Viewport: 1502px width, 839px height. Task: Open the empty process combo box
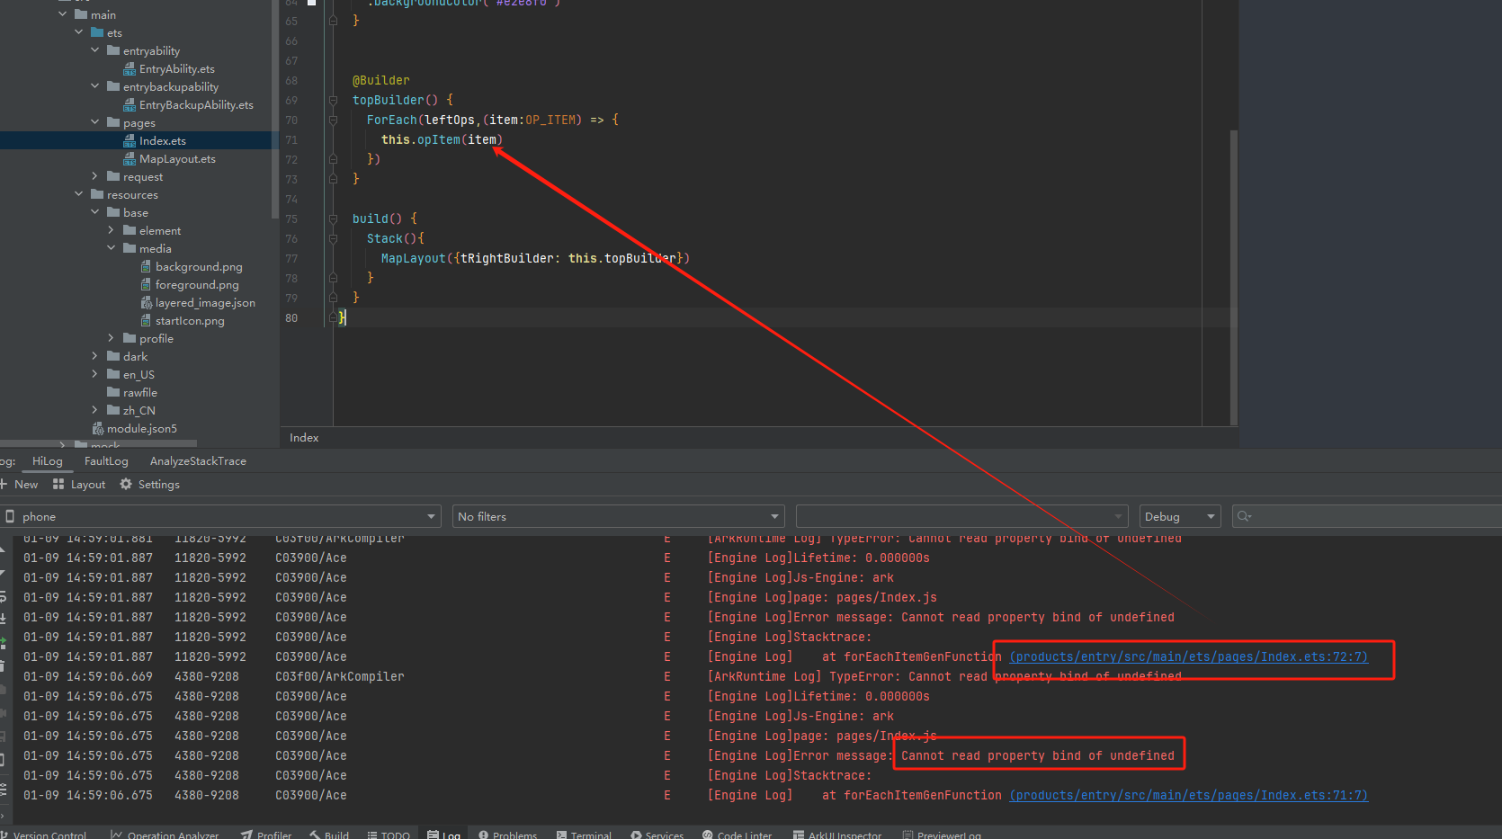pyautogui.click(x=962, y=516)
